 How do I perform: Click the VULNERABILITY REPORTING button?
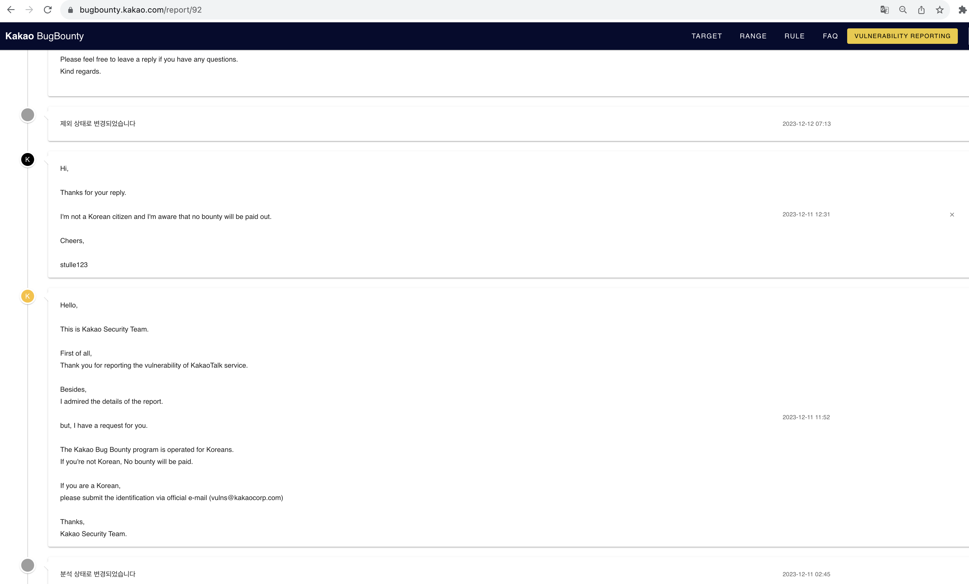pos(902,36)
